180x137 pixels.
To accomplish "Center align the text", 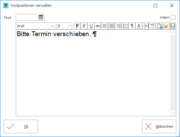I will (x=111, y=26).
